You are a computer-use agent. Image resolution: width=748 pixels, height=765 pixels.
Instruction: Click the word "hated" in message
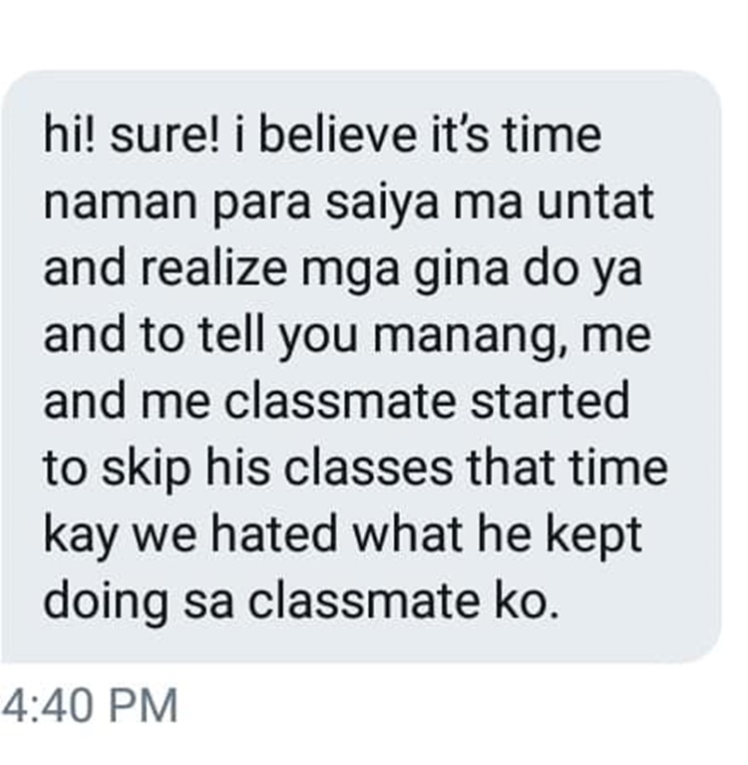(274, 534)
